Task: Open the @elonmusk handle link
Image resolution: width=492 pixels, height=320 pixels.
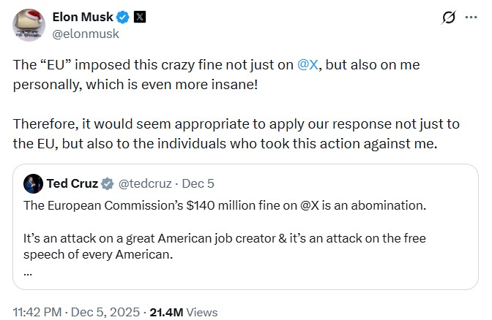Action: 86,33
